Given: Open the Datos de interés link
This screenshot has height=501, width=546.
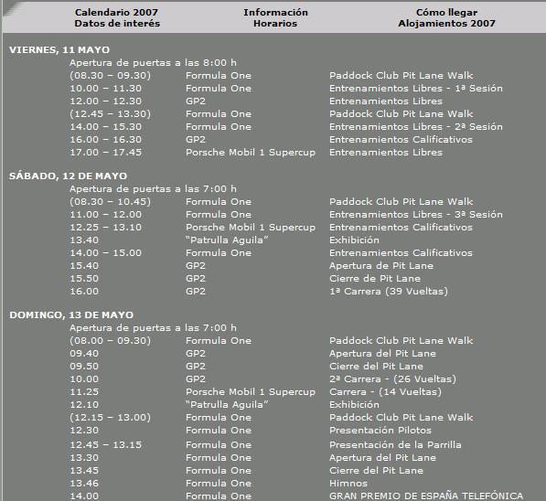Looking at the screenshot, I should (x=117, y=24).
